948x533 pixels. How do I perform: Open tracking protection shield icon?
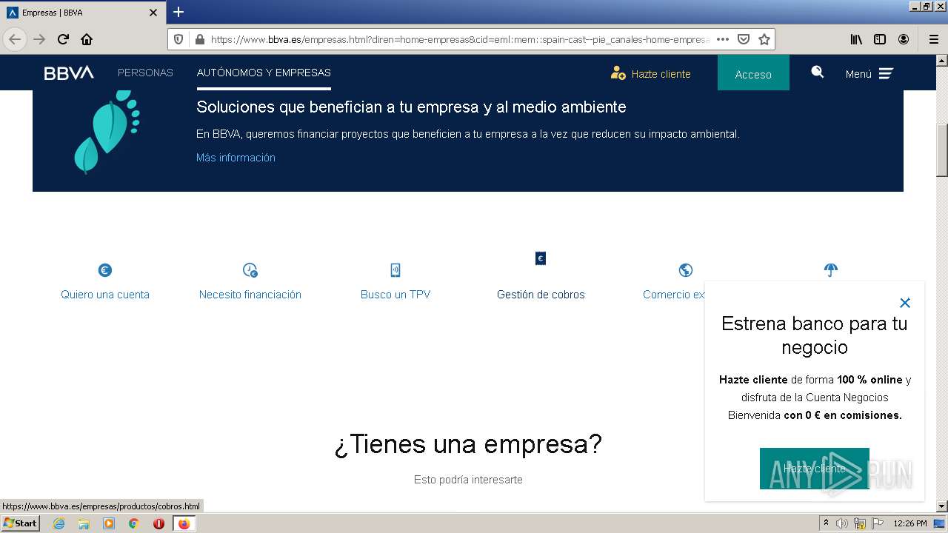(178, 39)
